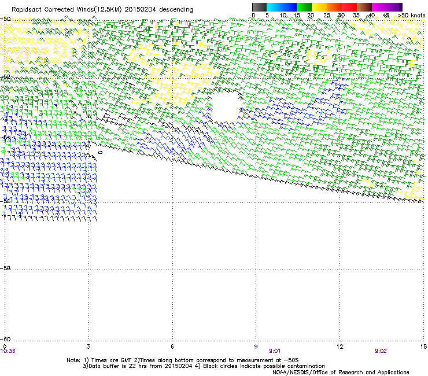Click the red 30-35 knots legend swatch

click(x=349, y=7)
